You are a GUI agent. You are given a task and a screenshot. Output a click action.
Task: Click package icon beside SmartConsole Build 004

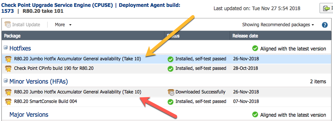coord(8,102)
